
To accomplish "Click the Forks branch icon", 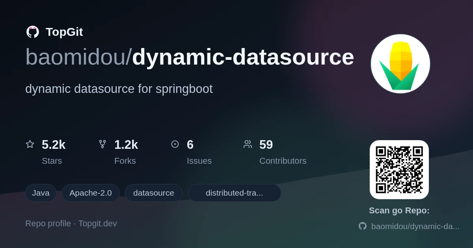I will [x=102, y=144].
